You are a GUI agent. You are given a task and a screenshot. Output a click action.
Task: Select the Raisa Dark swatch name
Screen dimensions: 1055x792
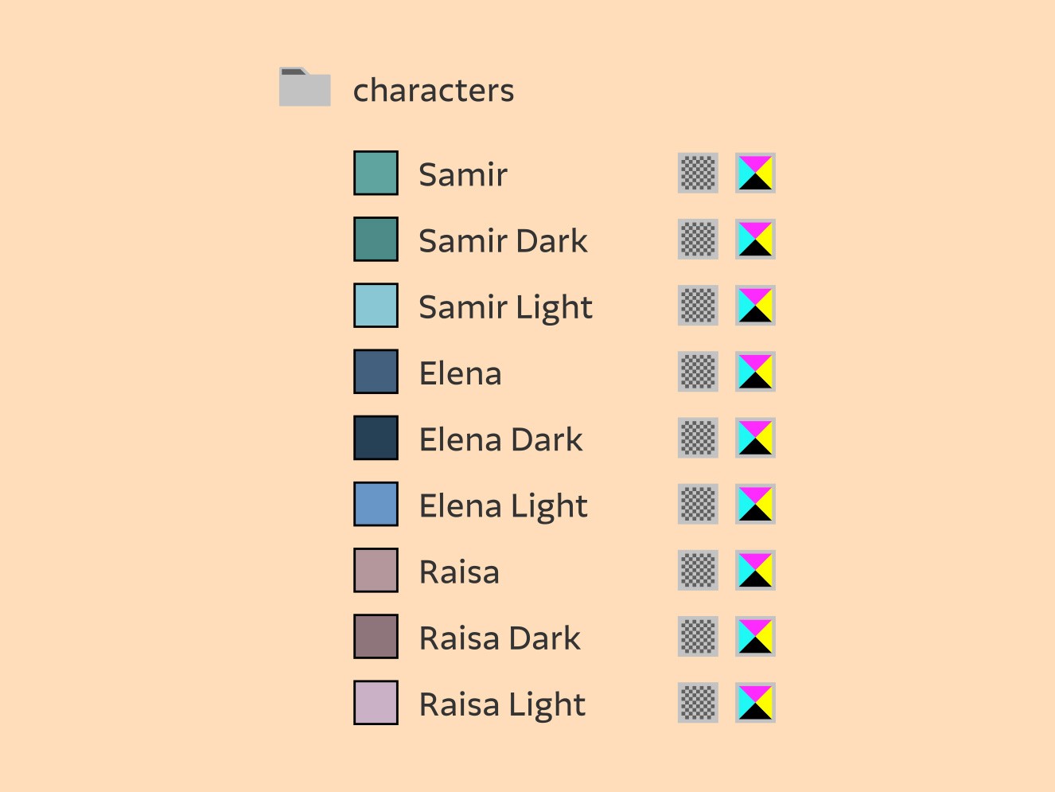pos(500,638)
